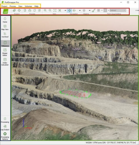Maximize the Pix4Dmapper Pro window
This screenshot has height=145, width=139.
tap(128, 2)
